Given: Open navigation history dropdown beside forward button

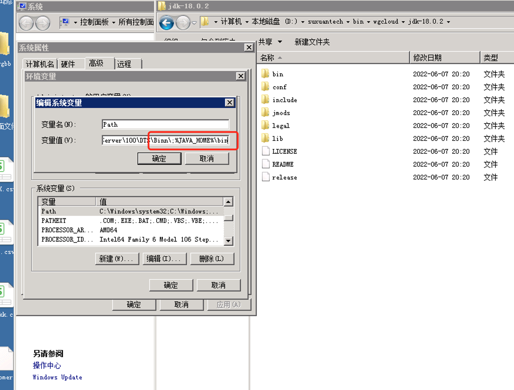Looking at the screenshot, I should pyautogui.click(x=194, y=23).
